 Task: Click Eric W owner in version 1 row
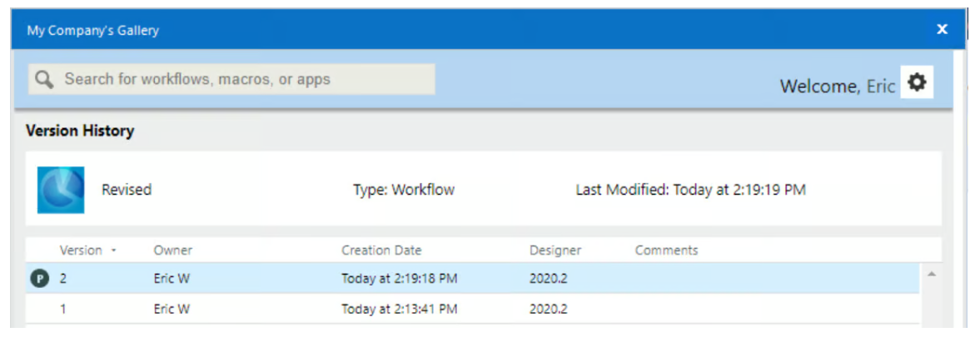point(172,309)
